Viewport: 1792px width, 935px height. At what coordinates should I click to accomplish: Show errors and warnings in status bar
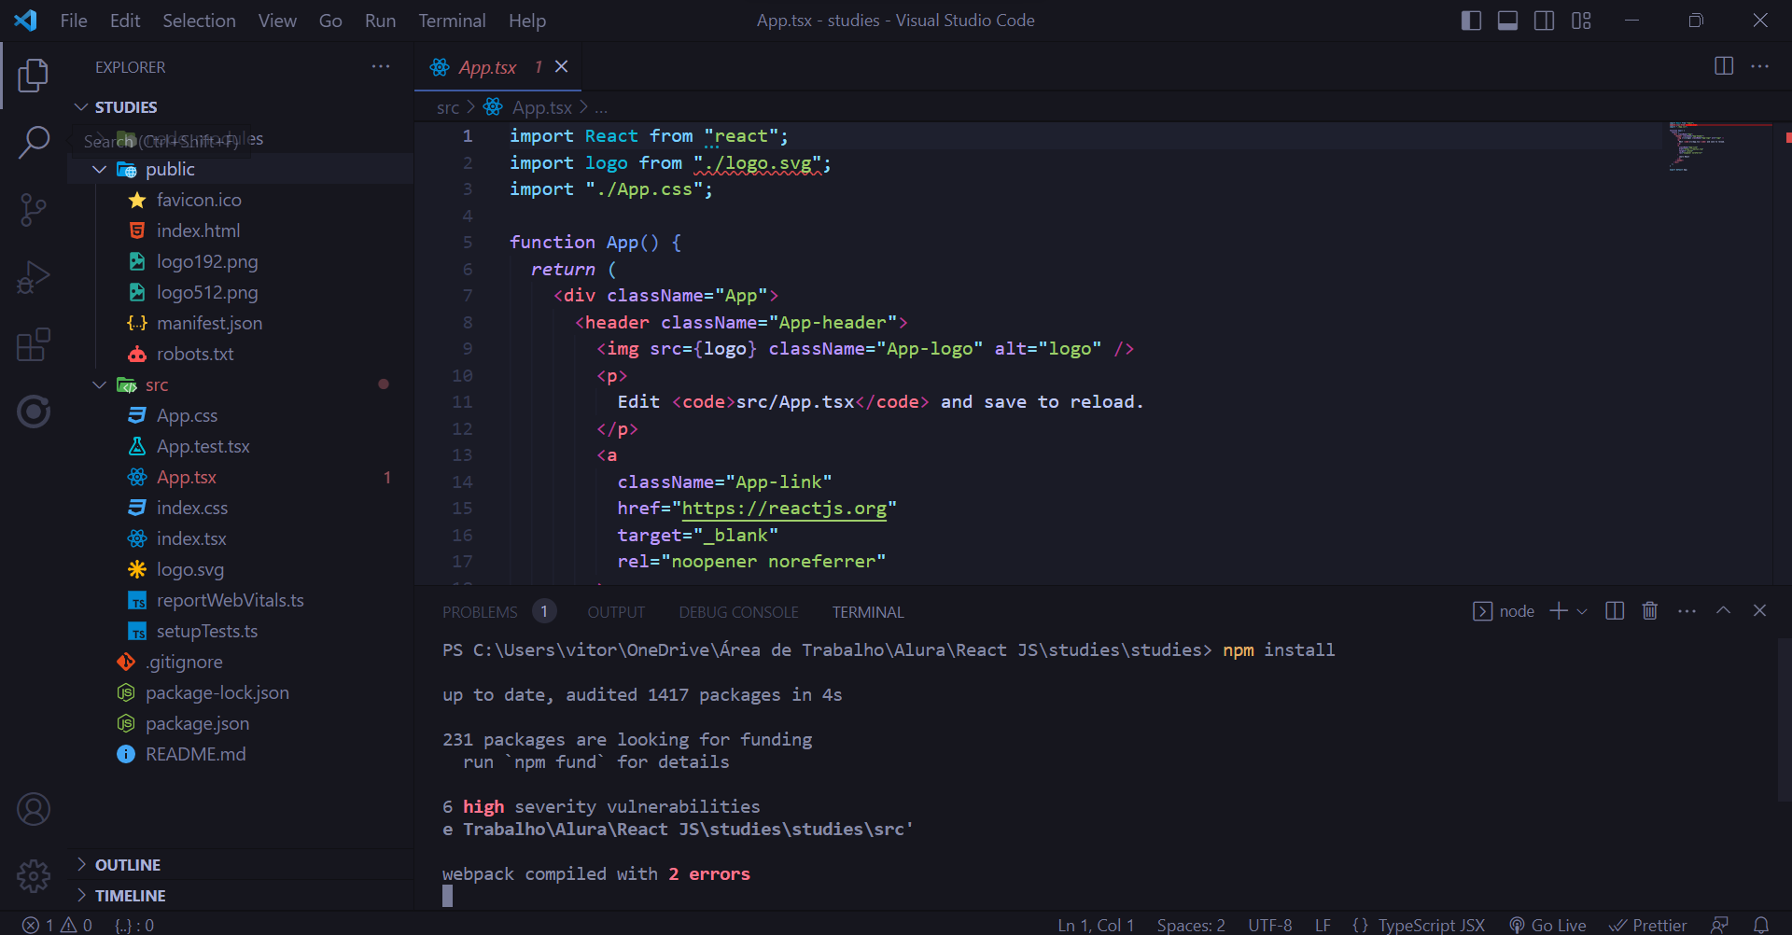[x=57, y=925]
